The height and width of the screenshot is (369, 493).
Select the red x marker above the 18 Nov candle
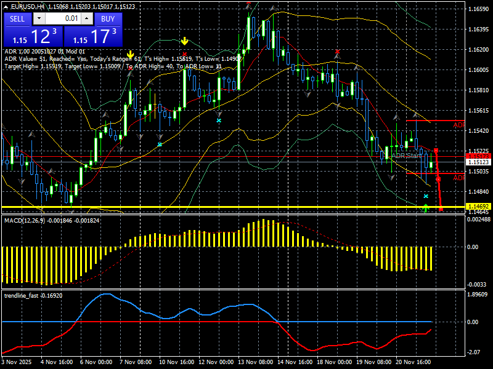pos(337,52)
